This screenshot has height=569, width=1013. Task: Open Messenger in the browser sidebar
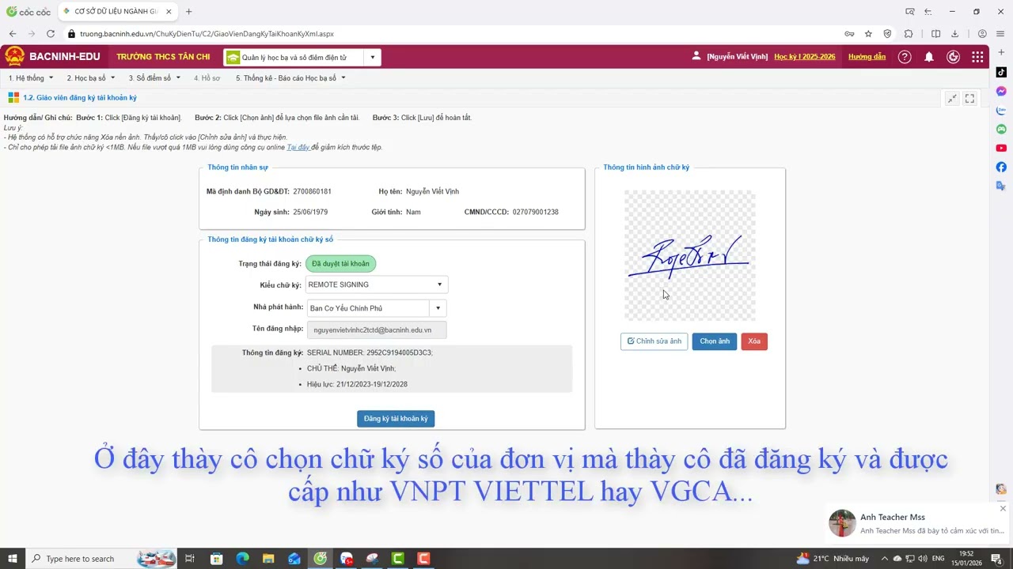(x=1001, y=91)
